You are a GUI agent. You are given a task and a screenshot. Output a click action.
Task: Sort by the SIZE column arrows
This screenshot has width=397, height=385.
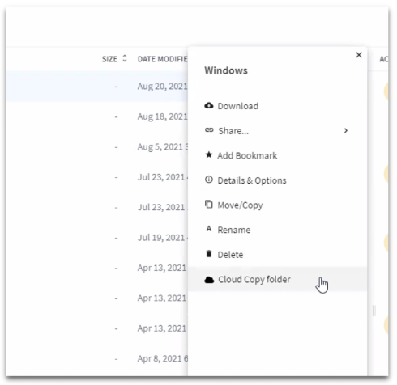[125, 58]
